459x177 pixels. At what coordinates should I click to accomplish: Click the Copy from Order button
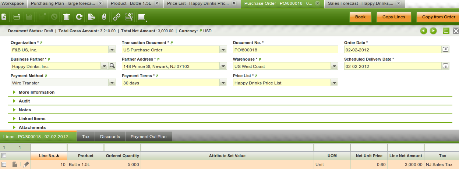tap(438, 17)
